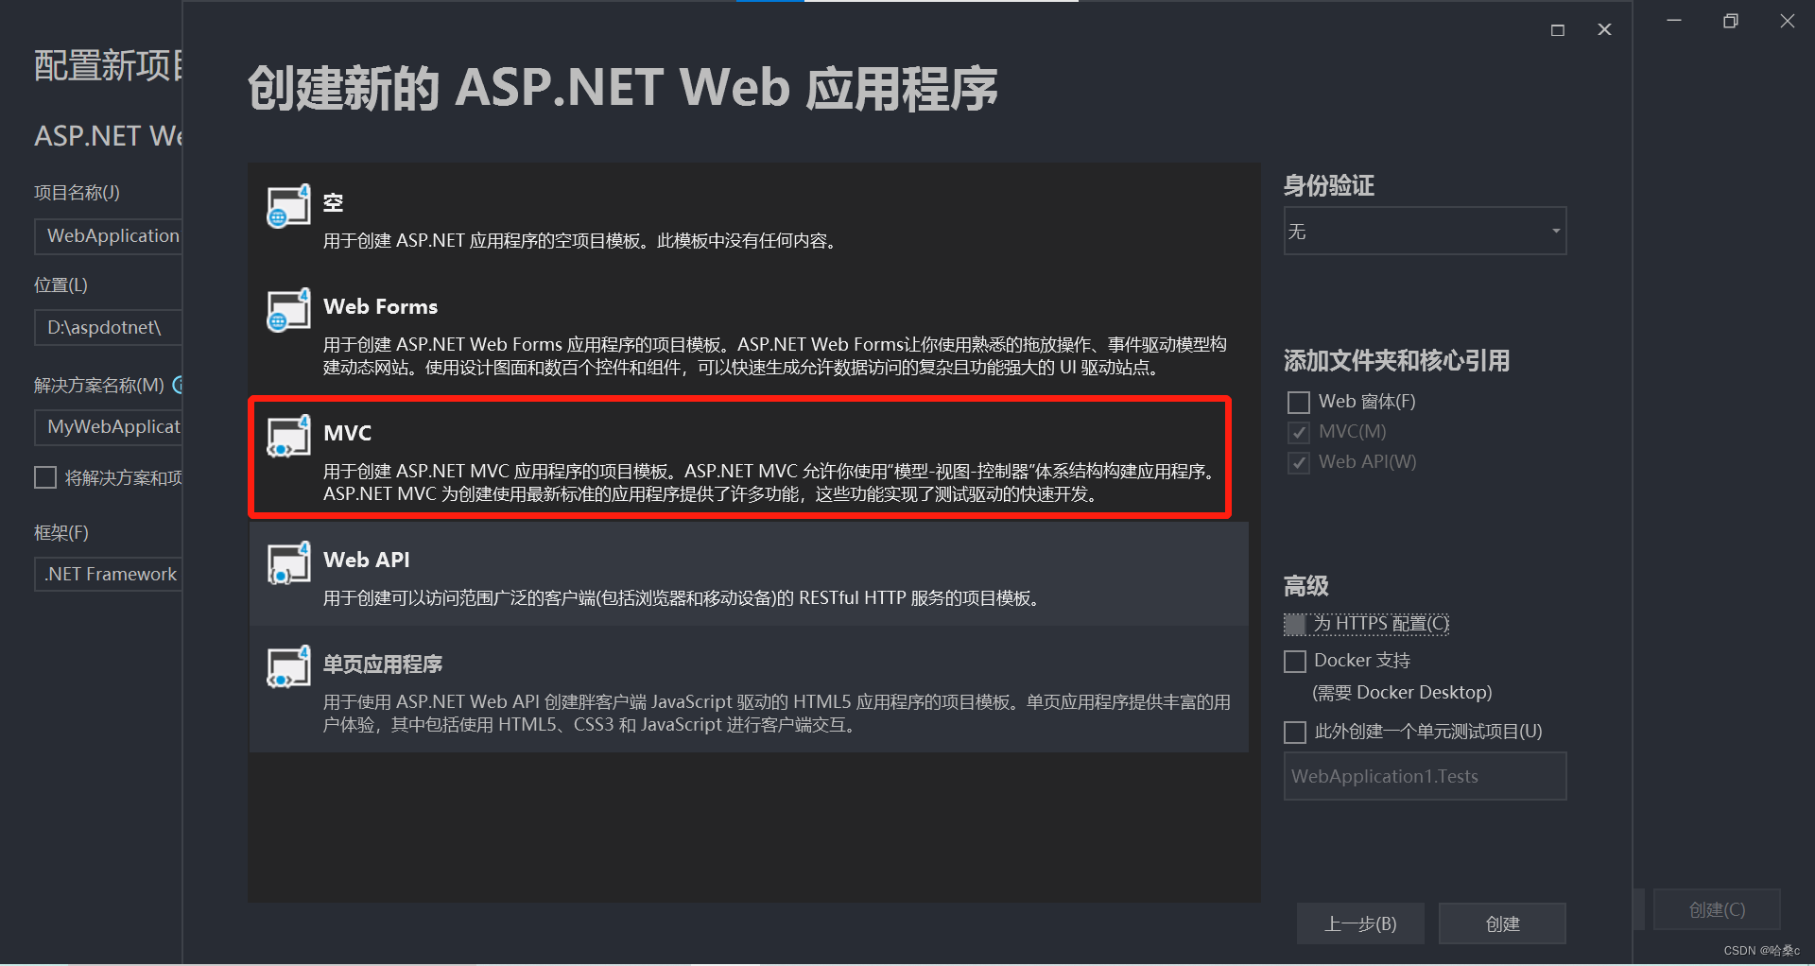
Task: Select the Web API template title
Action: (x=366, y=560)
